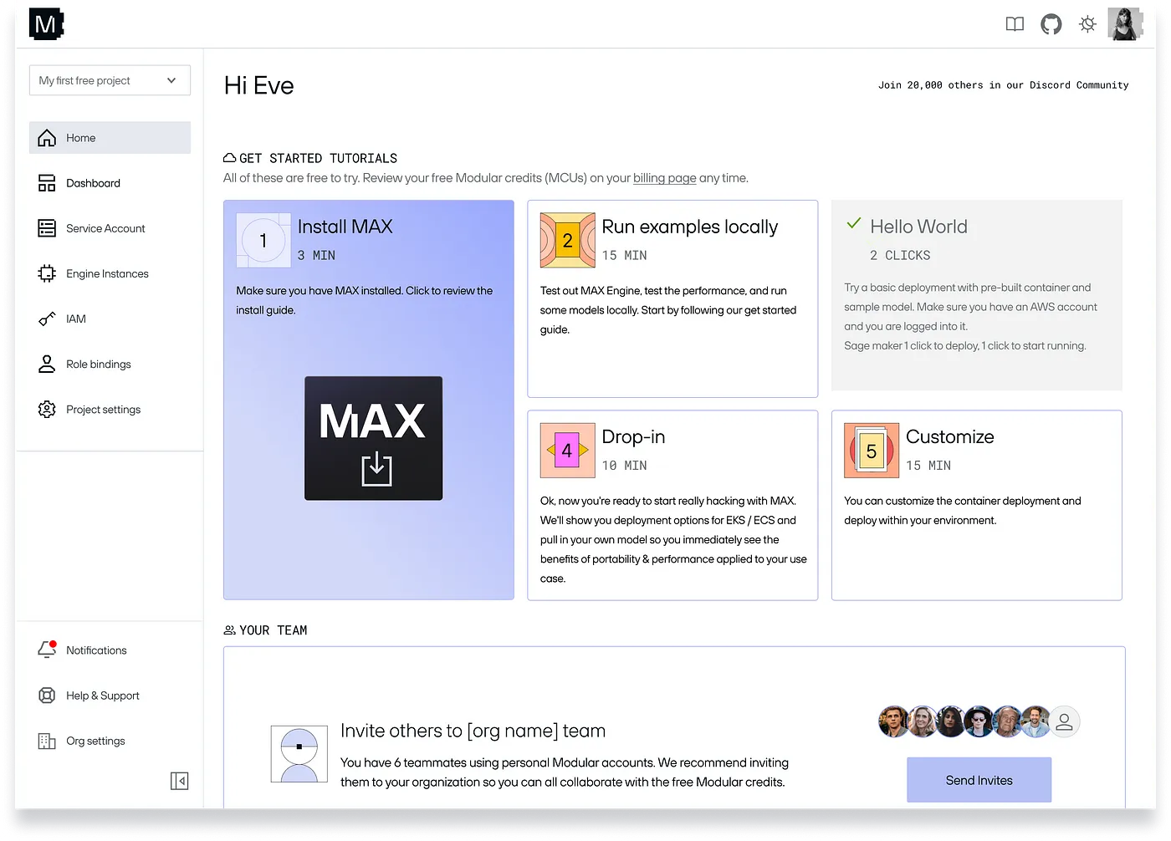Toggle light/dark theme sun icon
This screenshot has width=1171, height=841.
tap(1087, 24)
